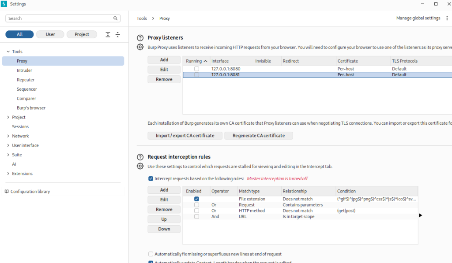Viewport: 452px width, 263px height.
Task: Expand the Suite tree node
Action: [8, 155]
